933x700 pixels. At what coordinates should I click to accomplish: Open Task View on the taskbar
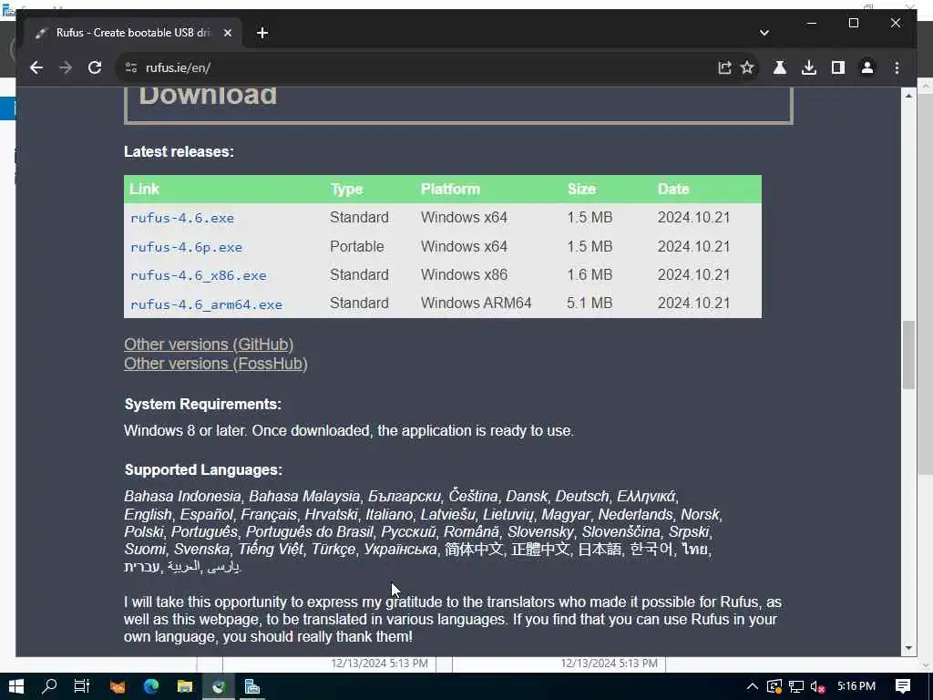coord(82,686)
